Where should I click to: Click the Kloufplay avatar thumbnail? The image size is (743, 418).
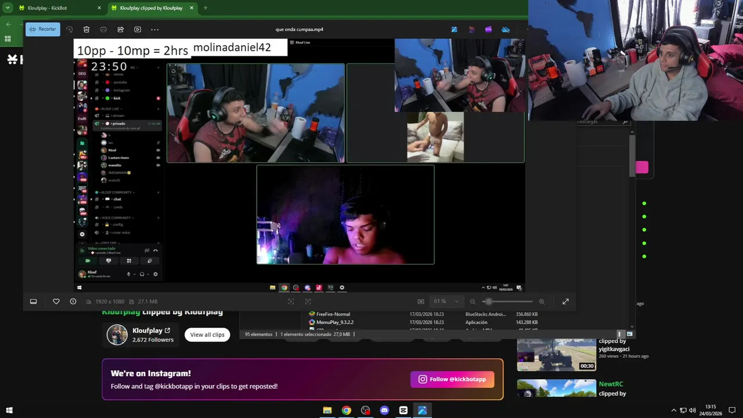click(x=117, y=334)
